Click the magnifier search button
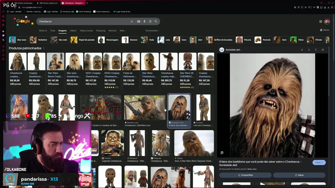Screen dimensions: 335x188 click(x=156, y=21)
